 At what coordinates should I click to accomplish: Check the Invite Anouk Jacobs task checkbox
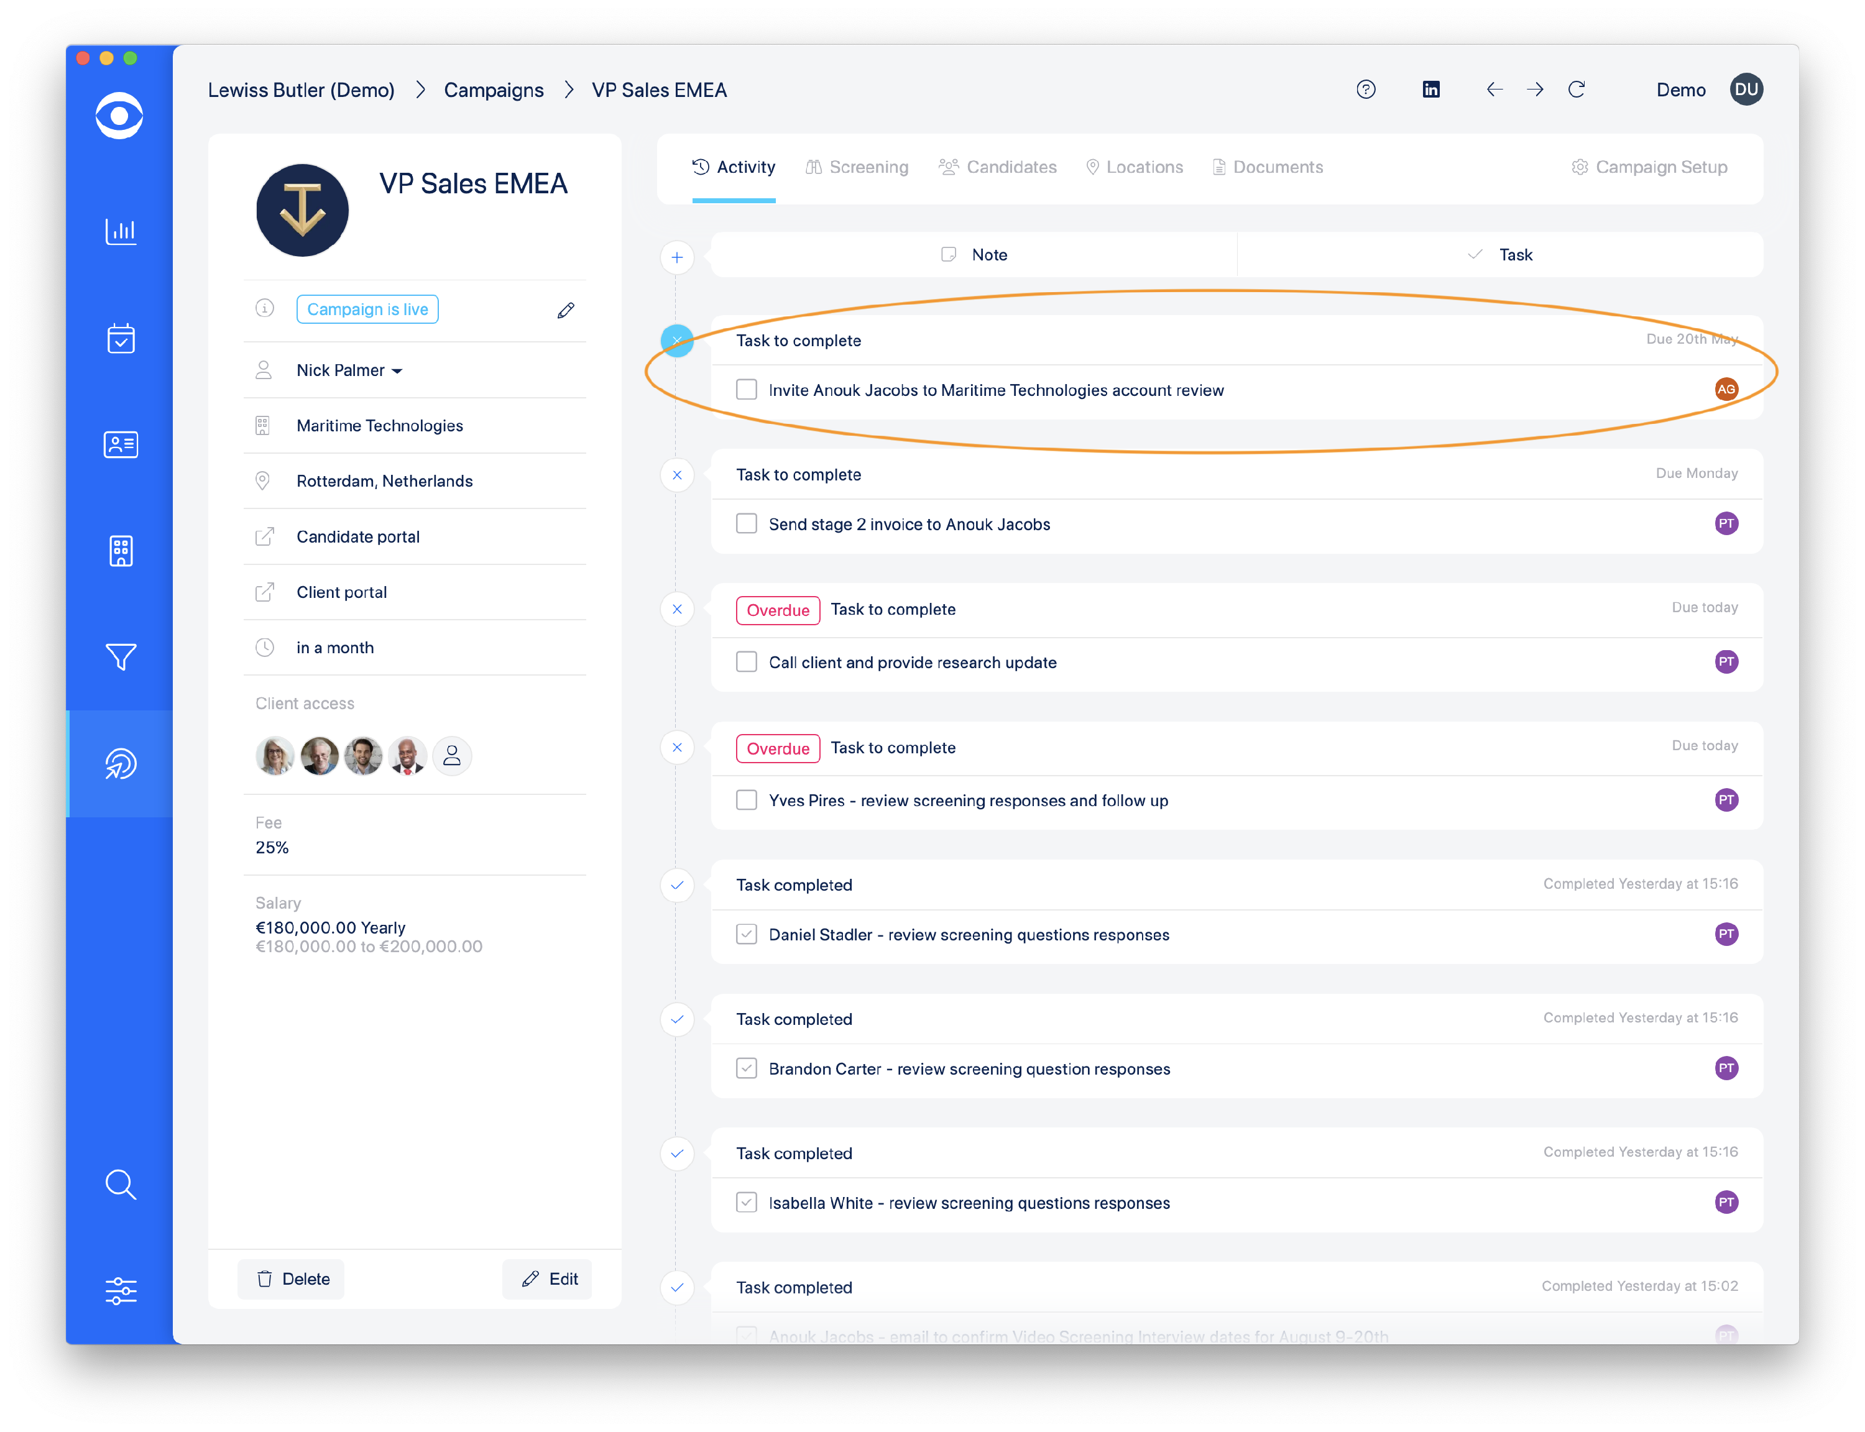click(746, 390)
